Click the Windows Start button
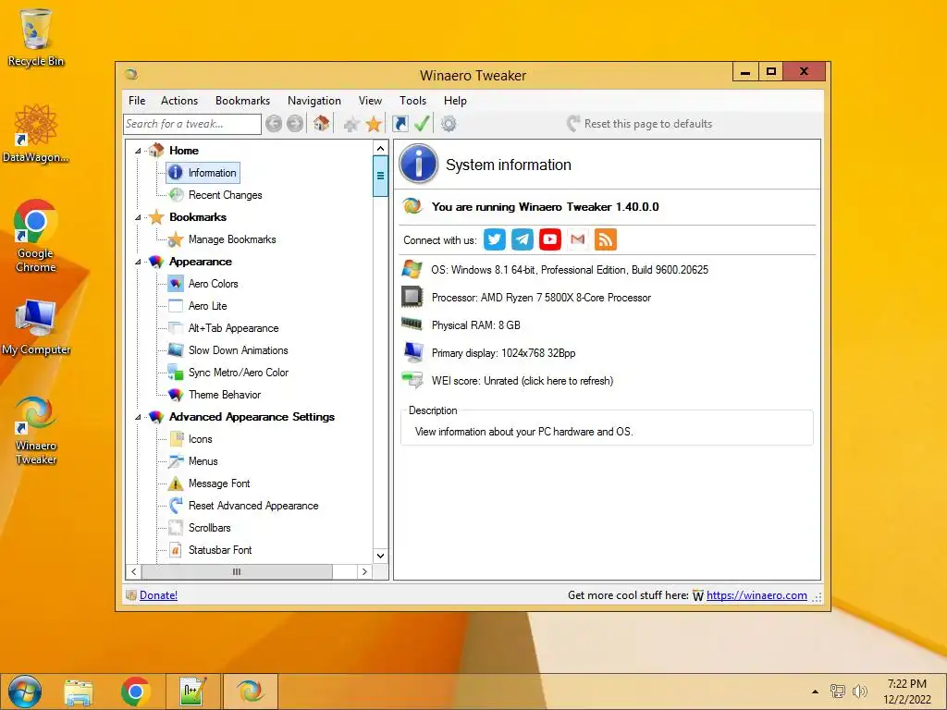The image size is (947, 710). (25, 692)
